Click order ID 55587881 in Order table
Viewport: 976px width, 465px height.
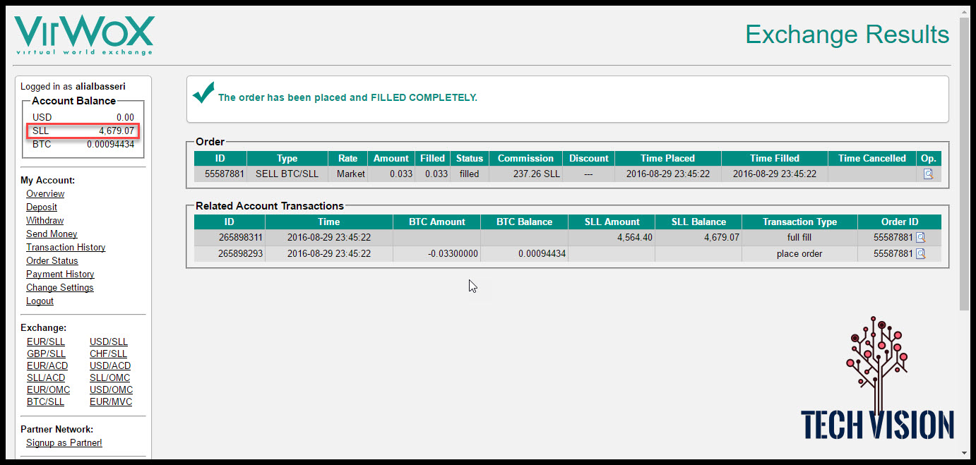225,174
